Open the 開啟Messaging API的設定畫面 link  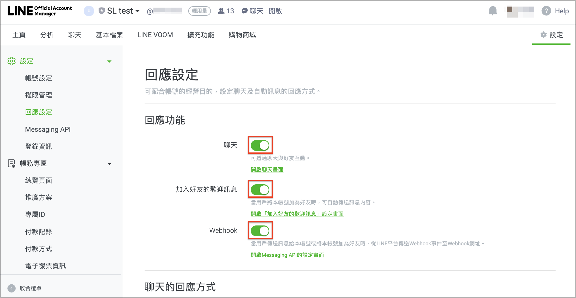287,255
